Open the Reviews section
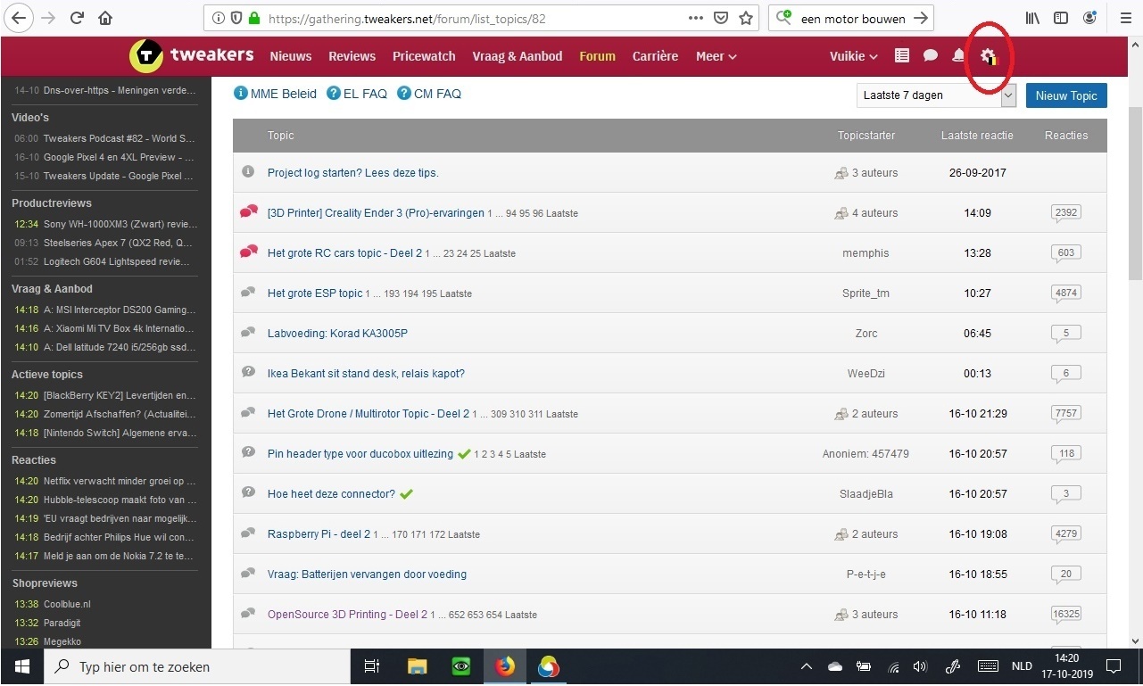 tap(352, 56)
